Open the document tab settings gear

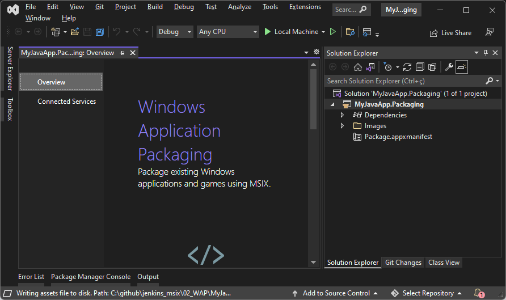tap(317, 52)
